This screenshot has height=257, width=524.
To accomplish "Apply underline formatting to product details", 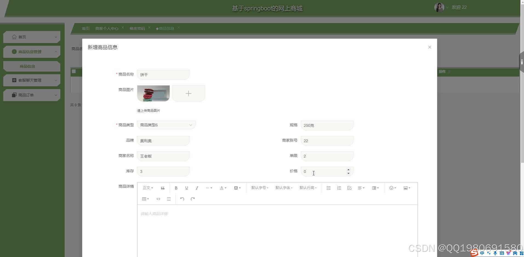I will coord(186,188).
